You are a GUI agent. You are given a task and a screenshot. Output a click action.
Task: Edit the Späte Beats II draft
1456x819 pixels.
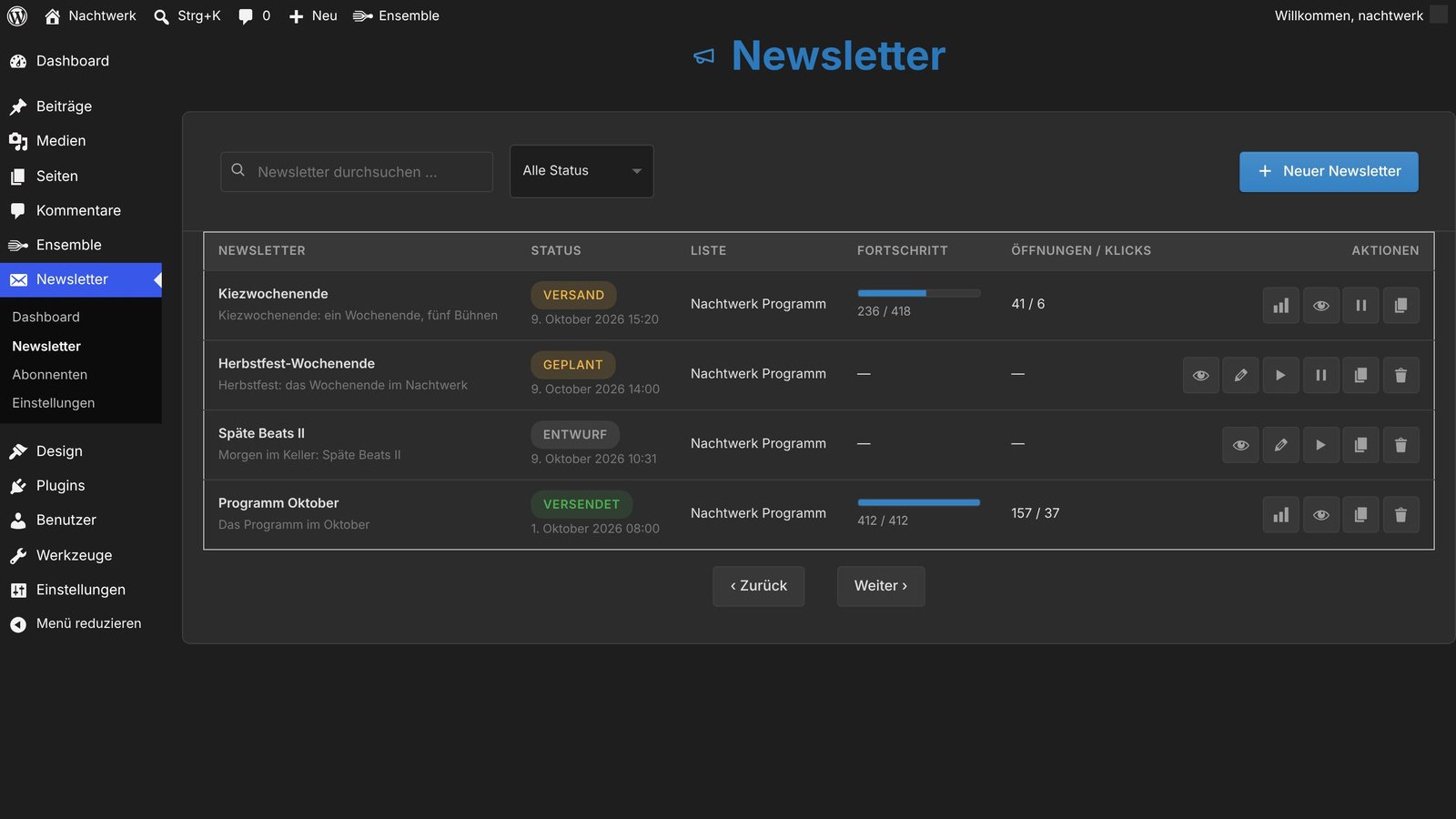coord(1280,445)
